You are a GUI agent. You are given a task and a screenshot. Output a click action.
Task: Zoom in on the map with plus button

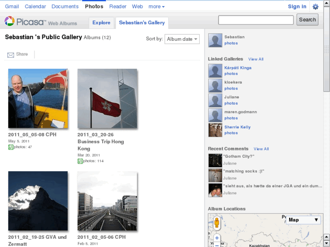[217, 238]
